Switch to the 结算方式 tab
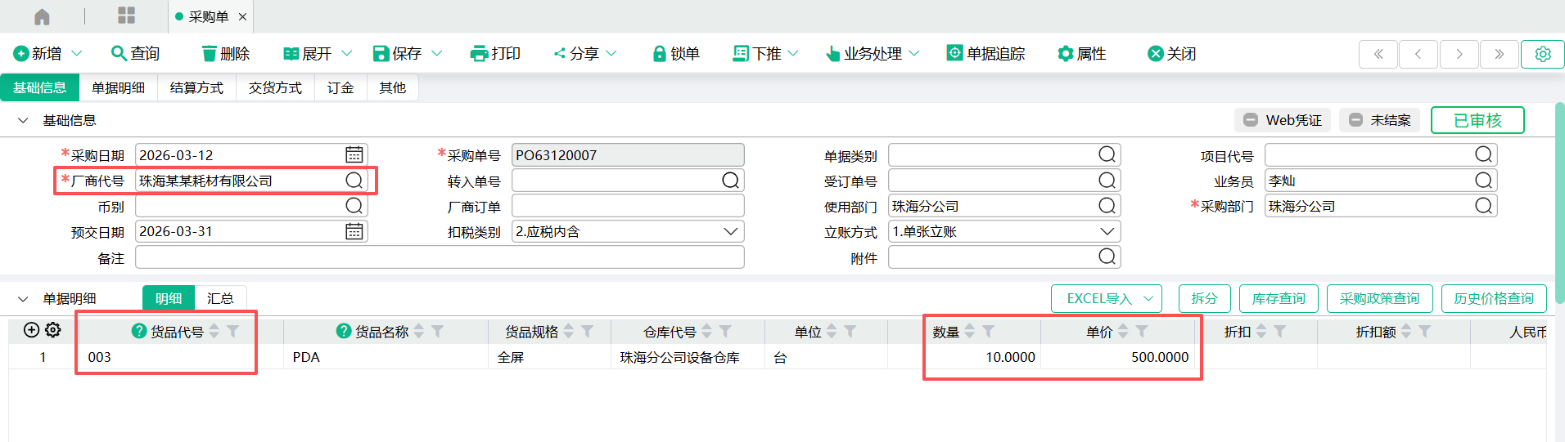The image size is (1565, 442). (x=196, y=88)
